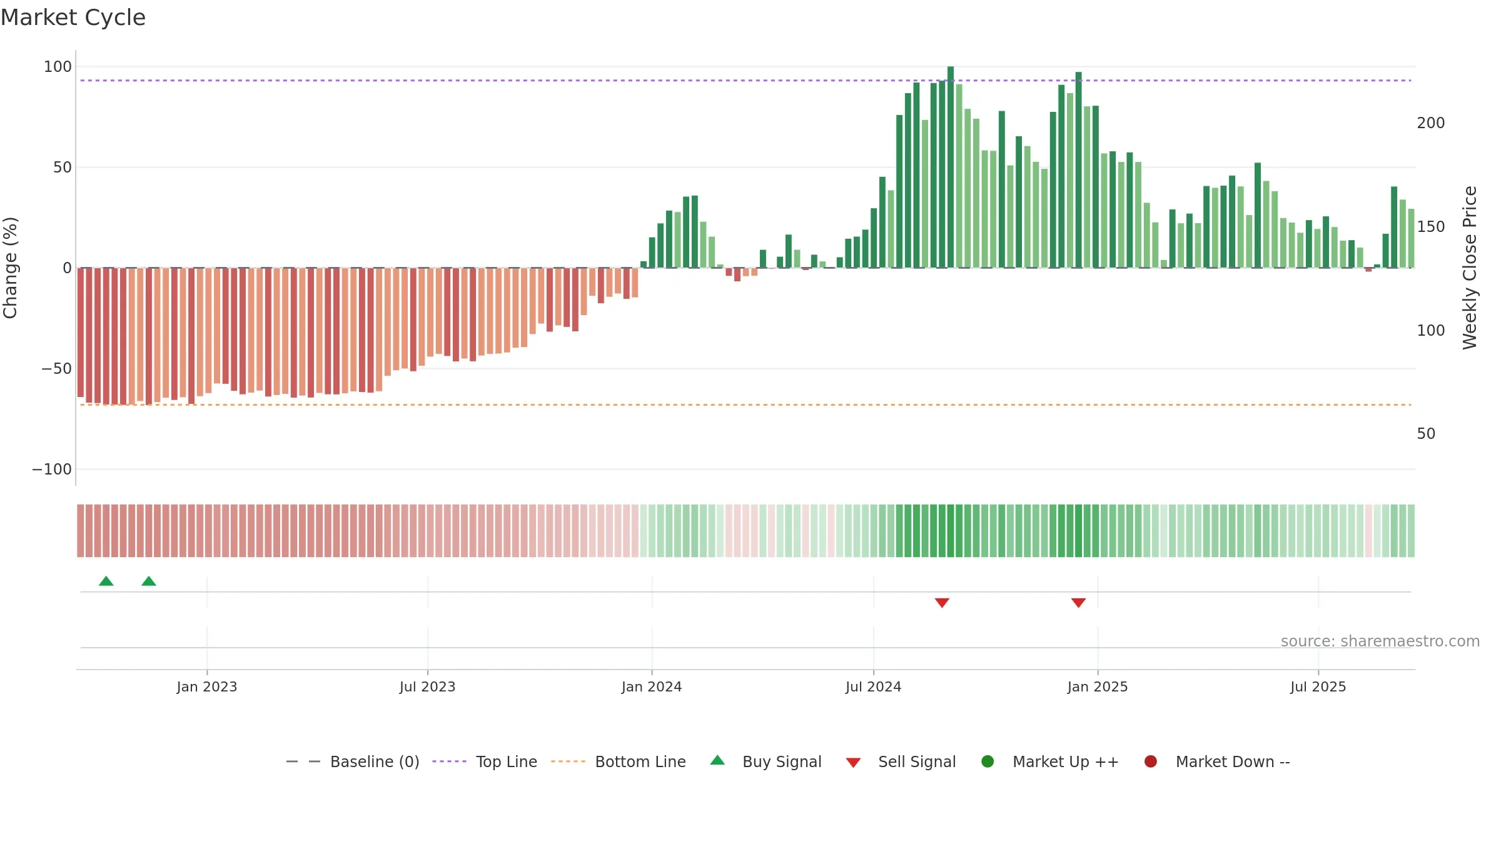Click the Jul 2025 axis label
This screenshot has height=844, width=1501.
coord(1318,686)
